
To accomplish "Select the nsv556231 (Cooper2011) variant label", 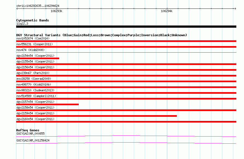I will [x=35, y=44].
